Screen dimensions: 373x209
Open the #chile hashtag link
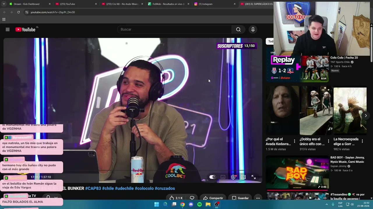(x=108, y=188)
